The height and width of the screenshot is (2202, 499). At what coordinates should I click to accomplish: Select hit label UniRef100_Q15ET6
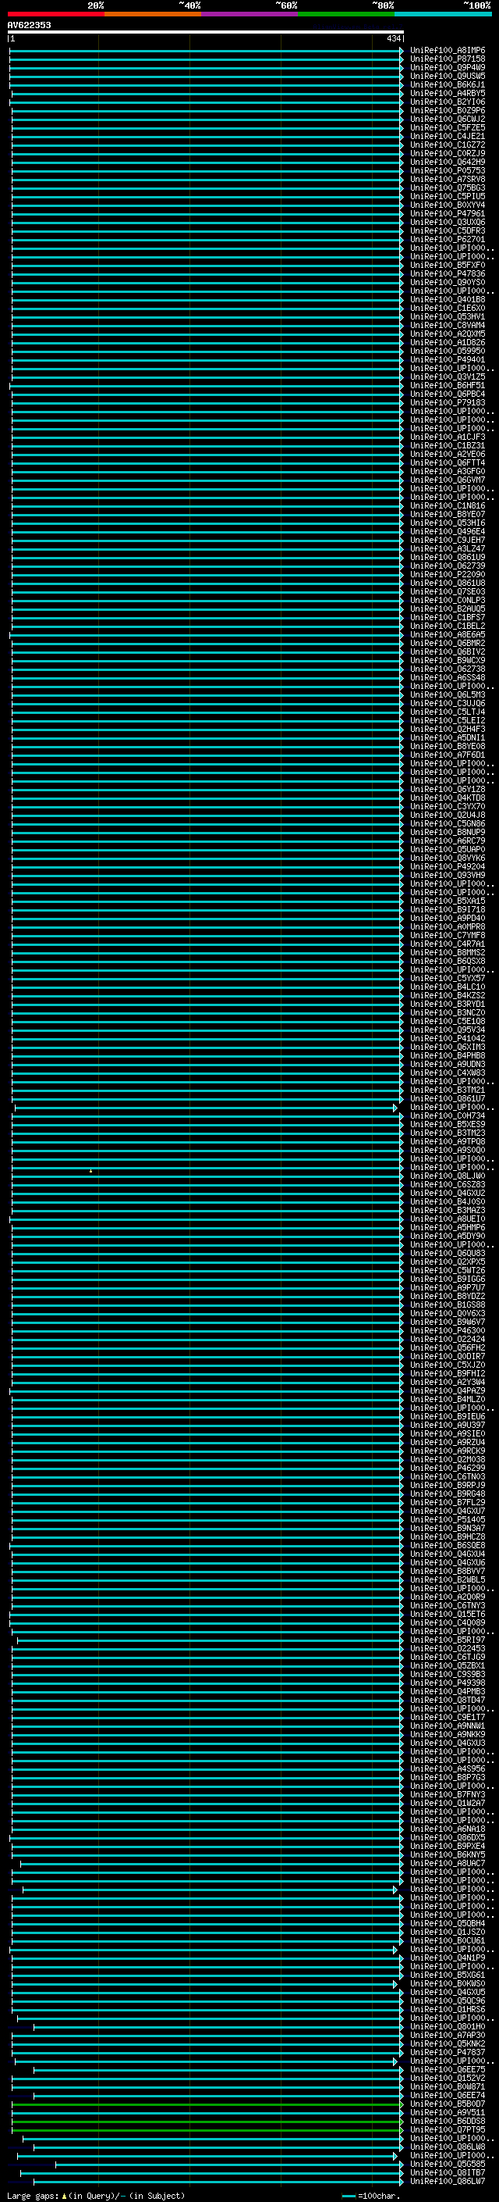pos(447,1614)
